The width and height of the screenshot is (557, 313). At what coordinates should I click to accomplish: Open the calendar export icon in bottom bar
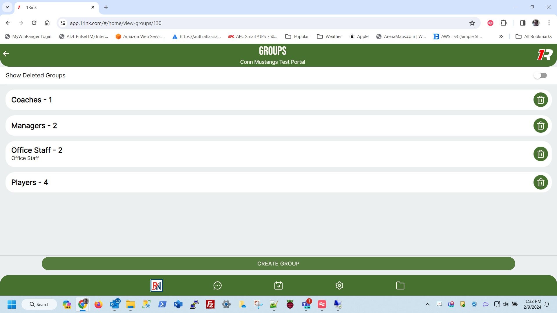278,285
